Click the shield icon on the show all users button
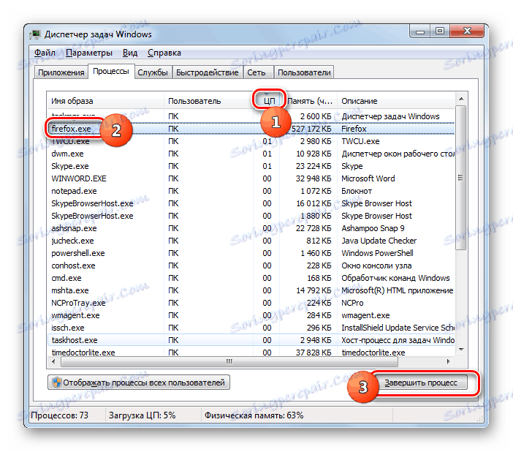 pos(56,383)
